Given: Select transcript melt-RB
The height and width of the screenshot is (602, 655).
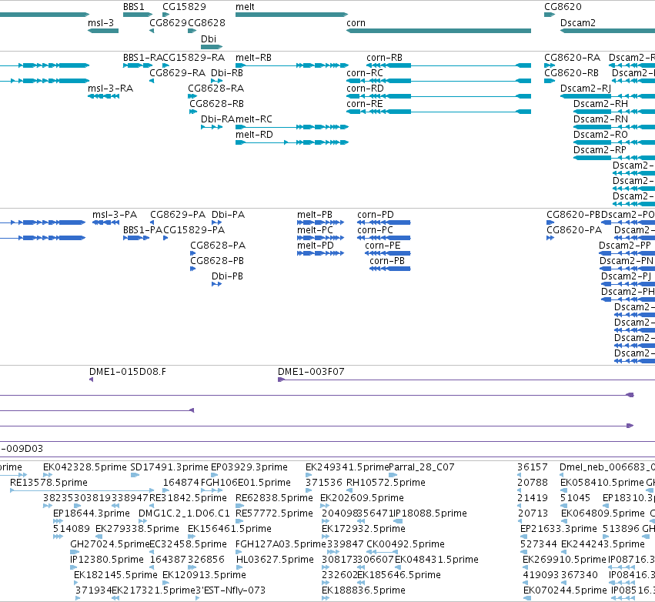Looking at the screenshot, I should point(292,65).
